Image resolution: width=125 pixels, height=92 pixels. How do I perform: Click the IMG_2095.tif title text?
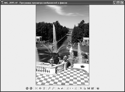tap(11, 3)
